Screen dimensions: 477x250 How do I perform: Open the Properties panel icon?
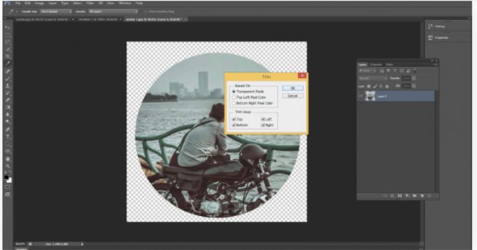(x=431, y=38)
